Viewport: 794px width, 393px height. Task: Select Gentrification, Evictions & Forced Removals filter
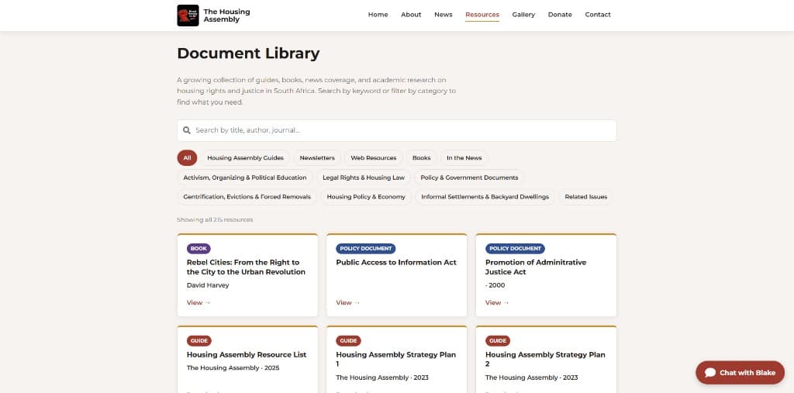tap(247, 197)
